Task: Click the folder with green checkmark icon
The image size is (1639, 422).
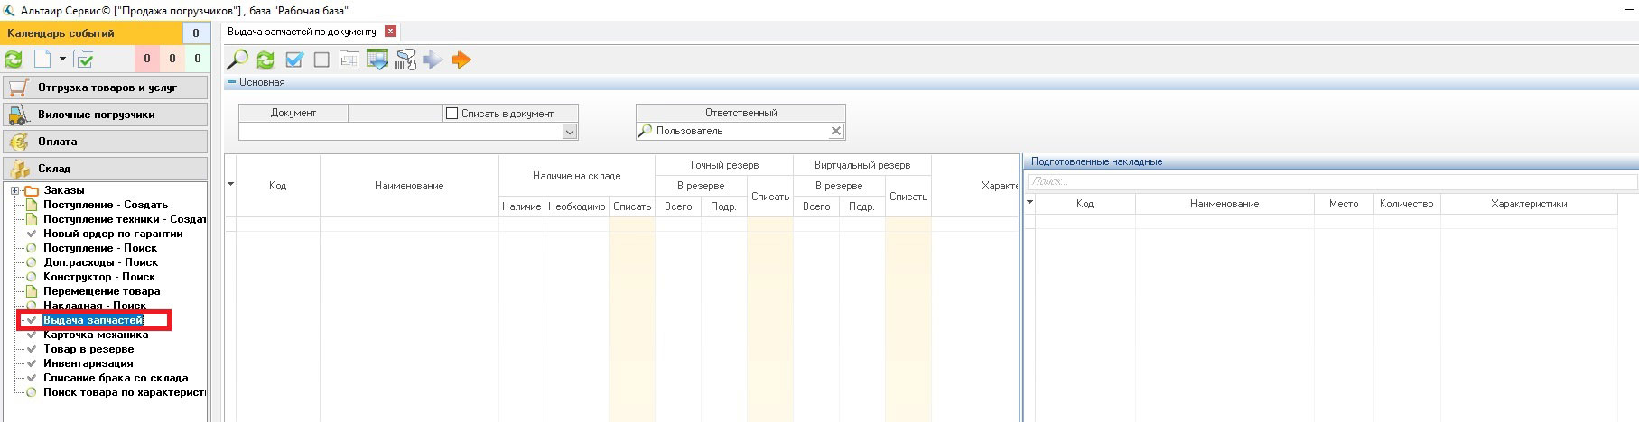Action: tap(84, 60)
